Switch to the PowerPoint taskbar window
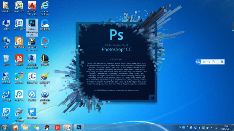Image resolution: width=234 pixels, height=131 pixels. point(68,127)
